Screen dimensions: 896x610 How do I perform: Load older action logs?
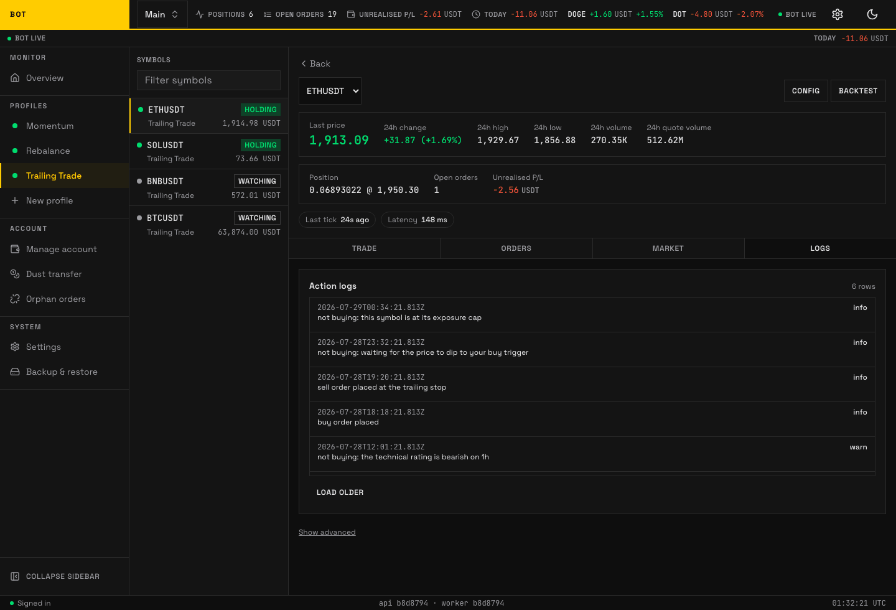coord(340,492)
